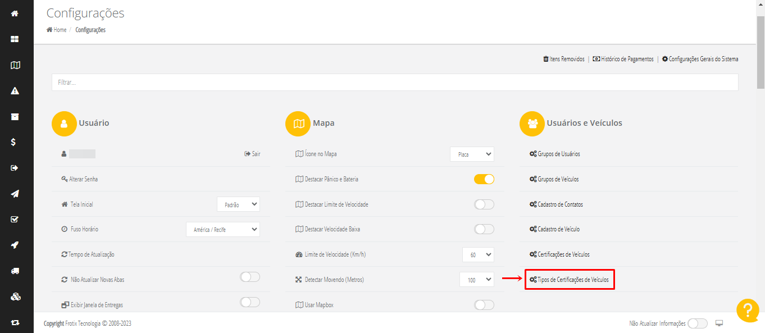
Task: Enable Destacar Limite de Velocidade switch
Action: (484, 204)
